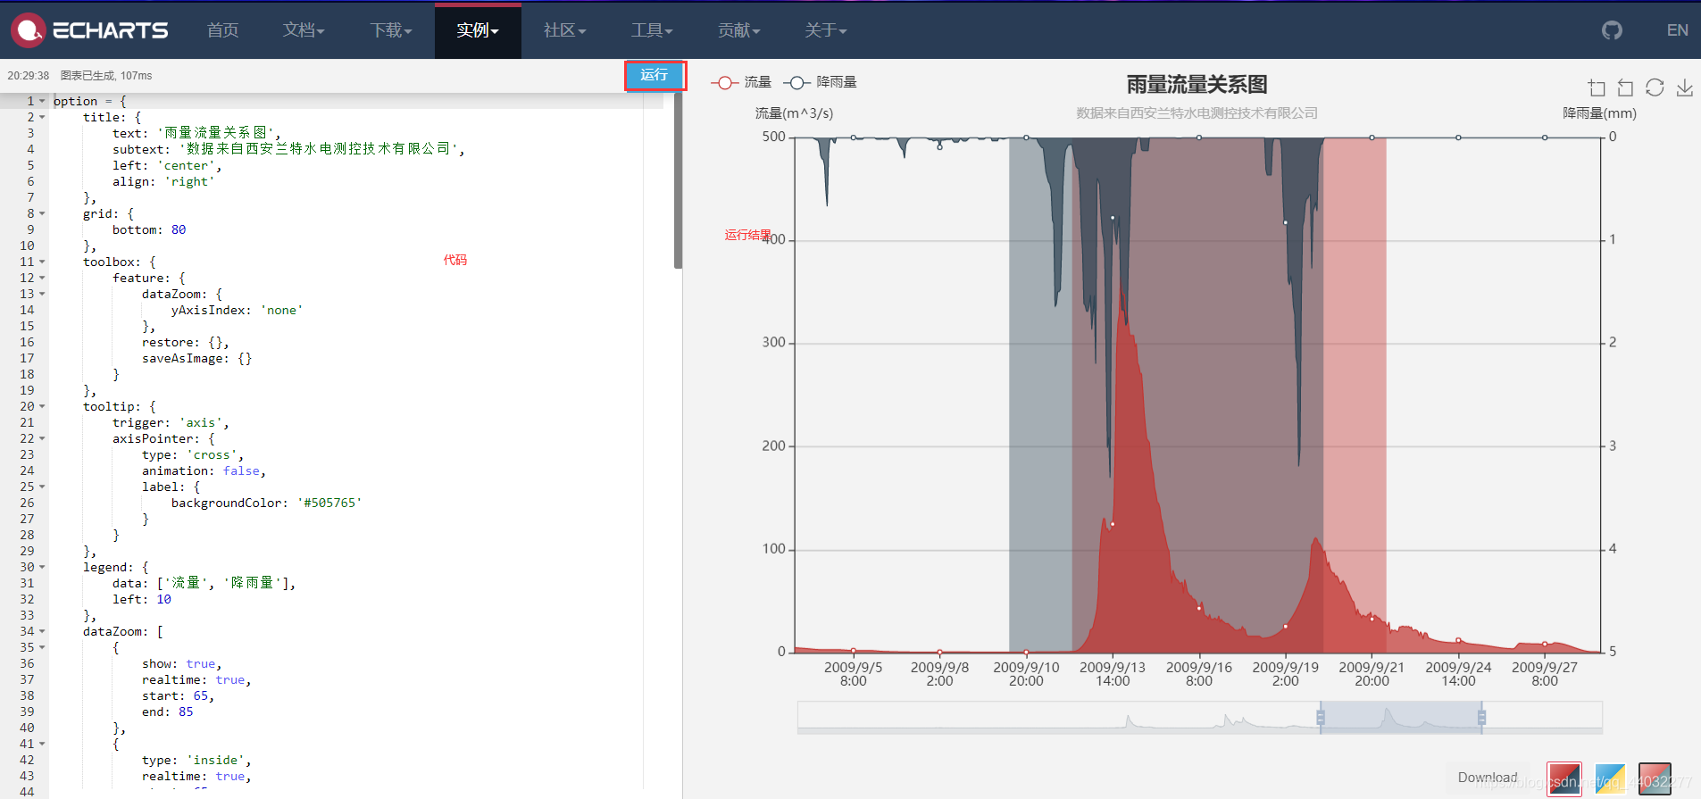
Task: Open the 贡献 dropdown menu
Action: pyautogui.click(x=738, y=30)
